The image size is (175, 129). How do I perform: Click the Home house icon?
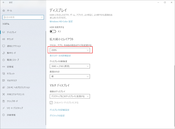coord(4,11)
